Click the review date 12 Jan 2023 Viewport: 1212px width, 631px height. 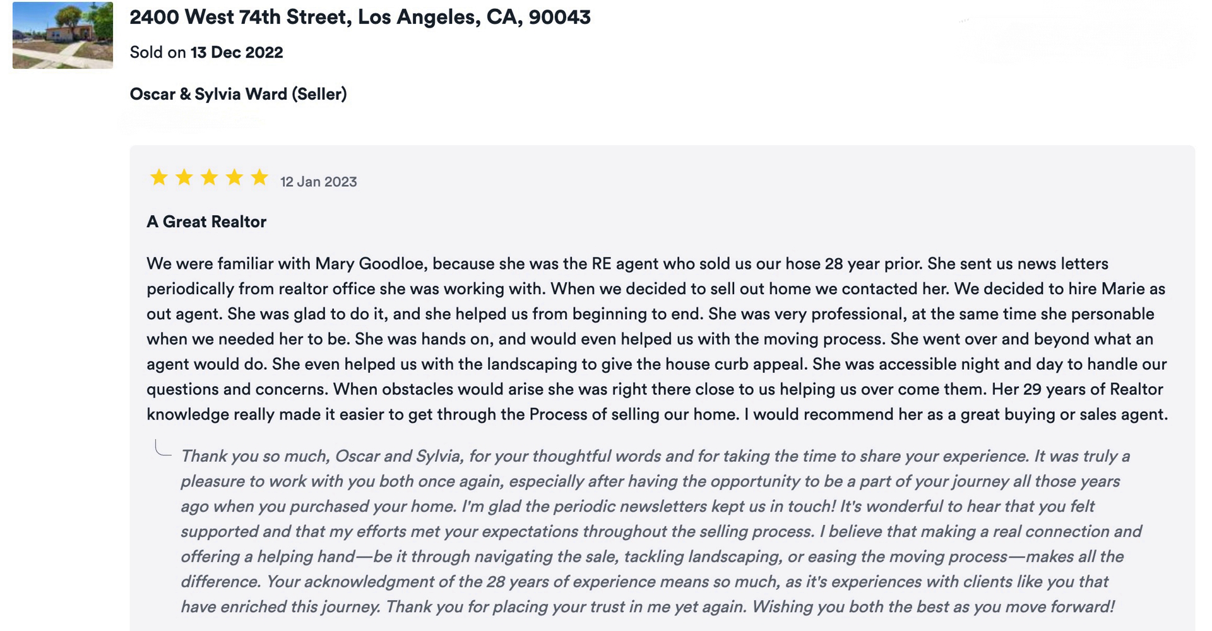[x=318, y=182]
